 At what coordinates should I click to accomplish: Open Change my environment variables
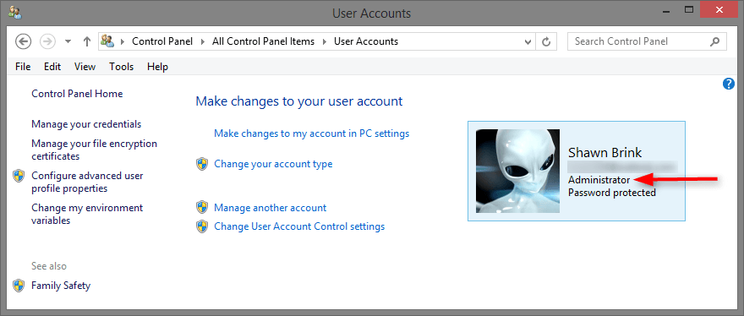(87, 214)
